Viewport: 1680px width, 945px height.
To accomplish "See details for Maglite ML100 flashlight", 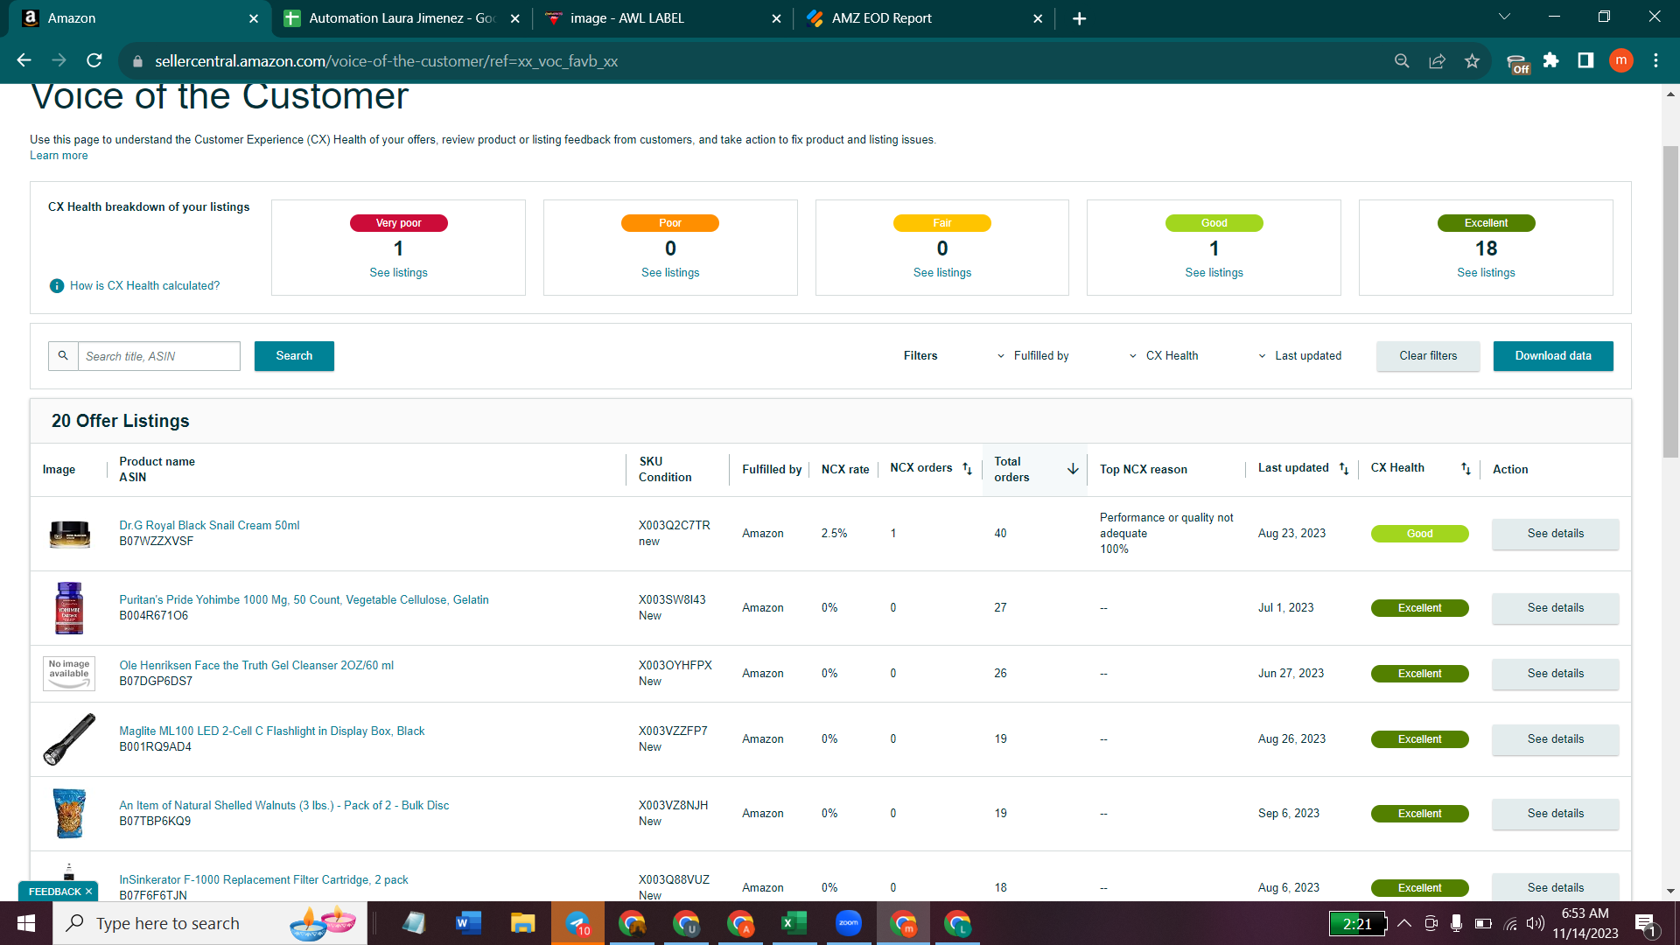I will tap(1555, 739).
